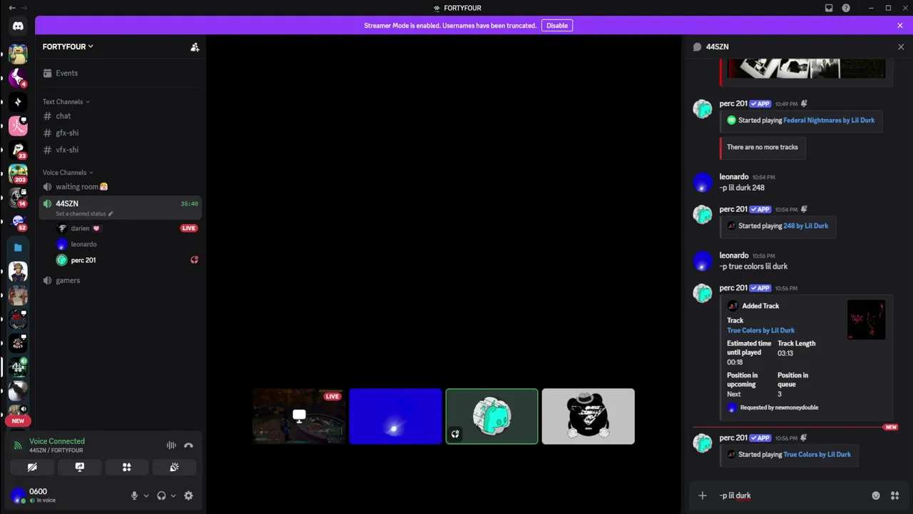Open Discord help from the title bar

(x=846, y=8)
